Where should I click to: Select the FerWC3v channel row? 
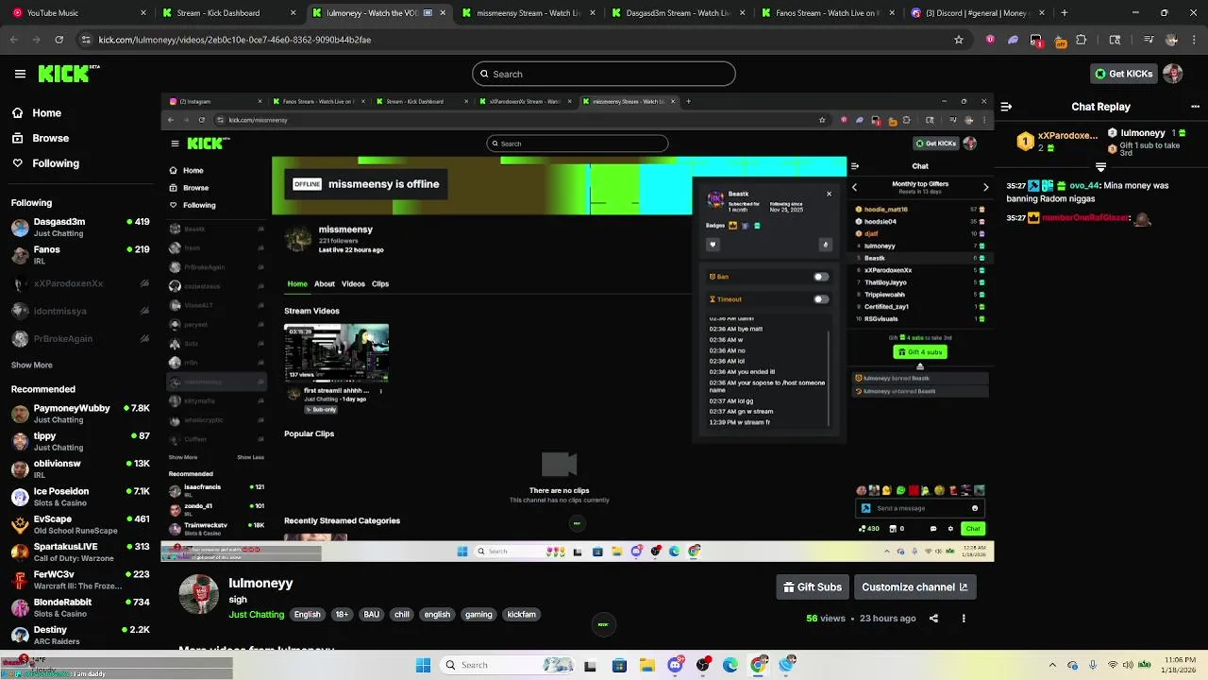coord(80,579)
